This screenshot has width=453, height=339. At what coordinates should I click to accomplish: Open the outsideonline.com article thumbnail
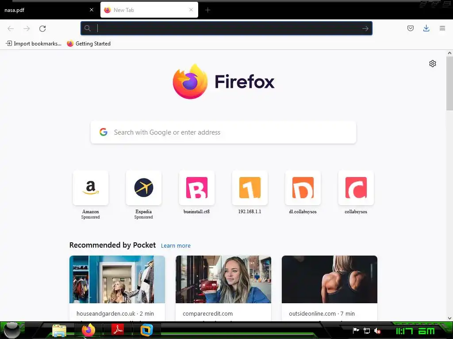coord(329,279)
